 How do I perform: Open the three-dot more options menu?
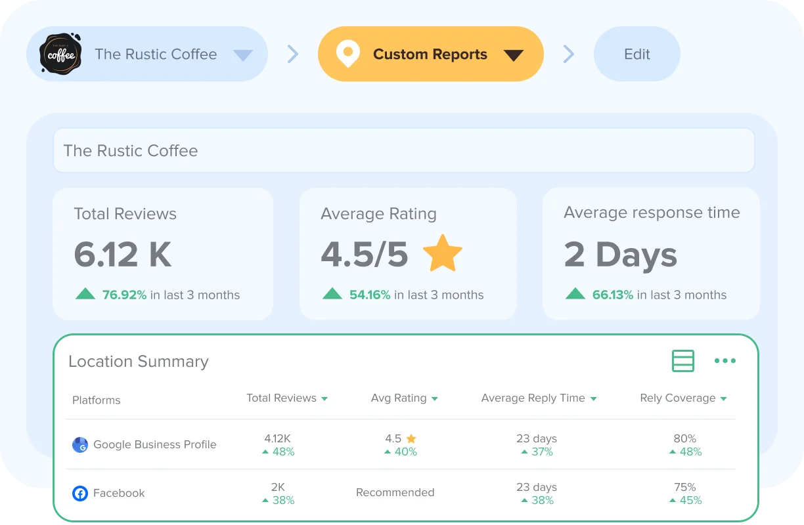point(725,361)
